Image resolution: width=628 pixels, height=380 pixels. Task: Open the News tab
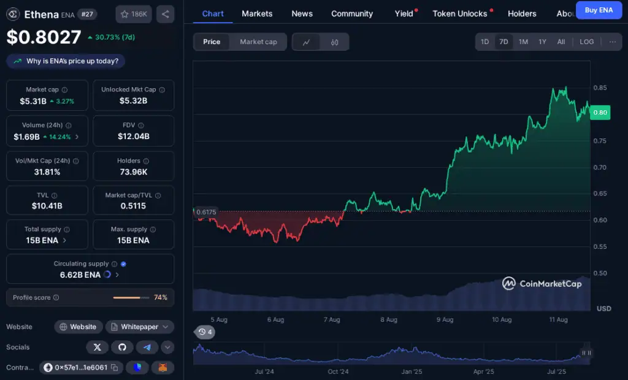pos(302,13)
